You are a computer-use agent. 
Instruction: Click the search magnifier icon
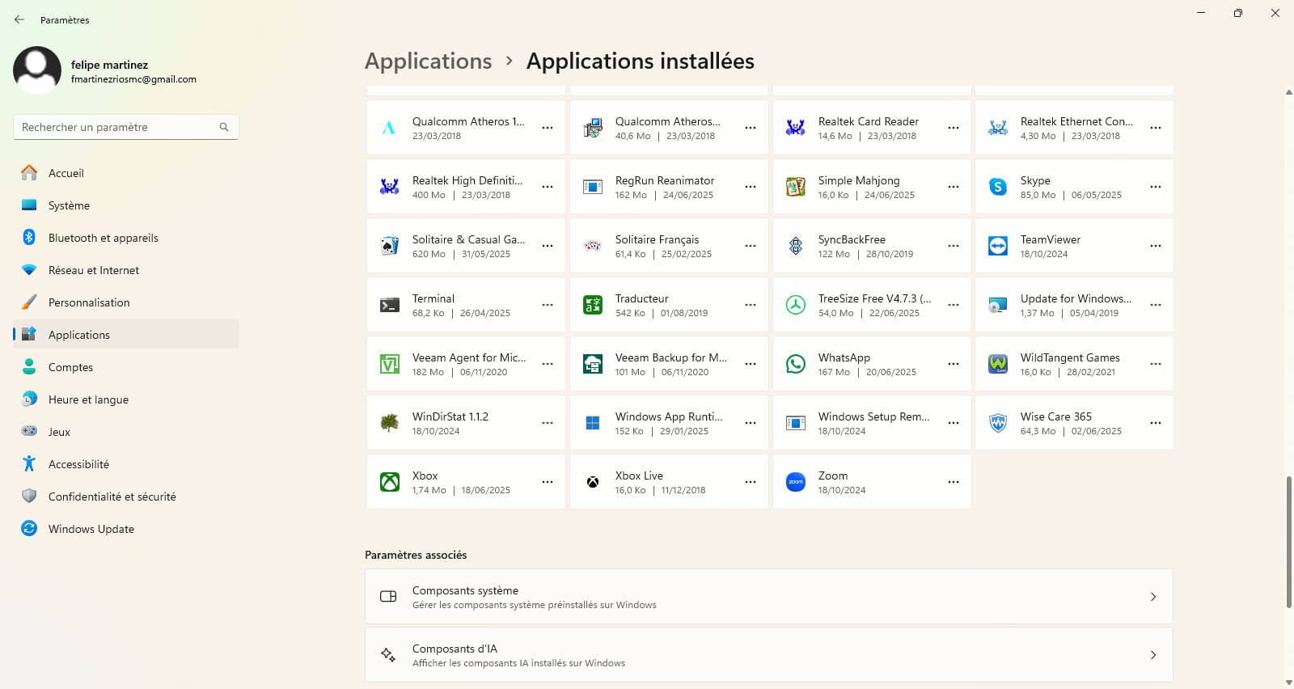pos(224,127)
